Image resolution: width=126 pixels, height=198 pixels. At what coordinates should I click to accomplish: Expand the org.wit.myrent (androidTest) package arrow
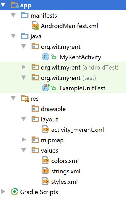click(x=24, y=67)
